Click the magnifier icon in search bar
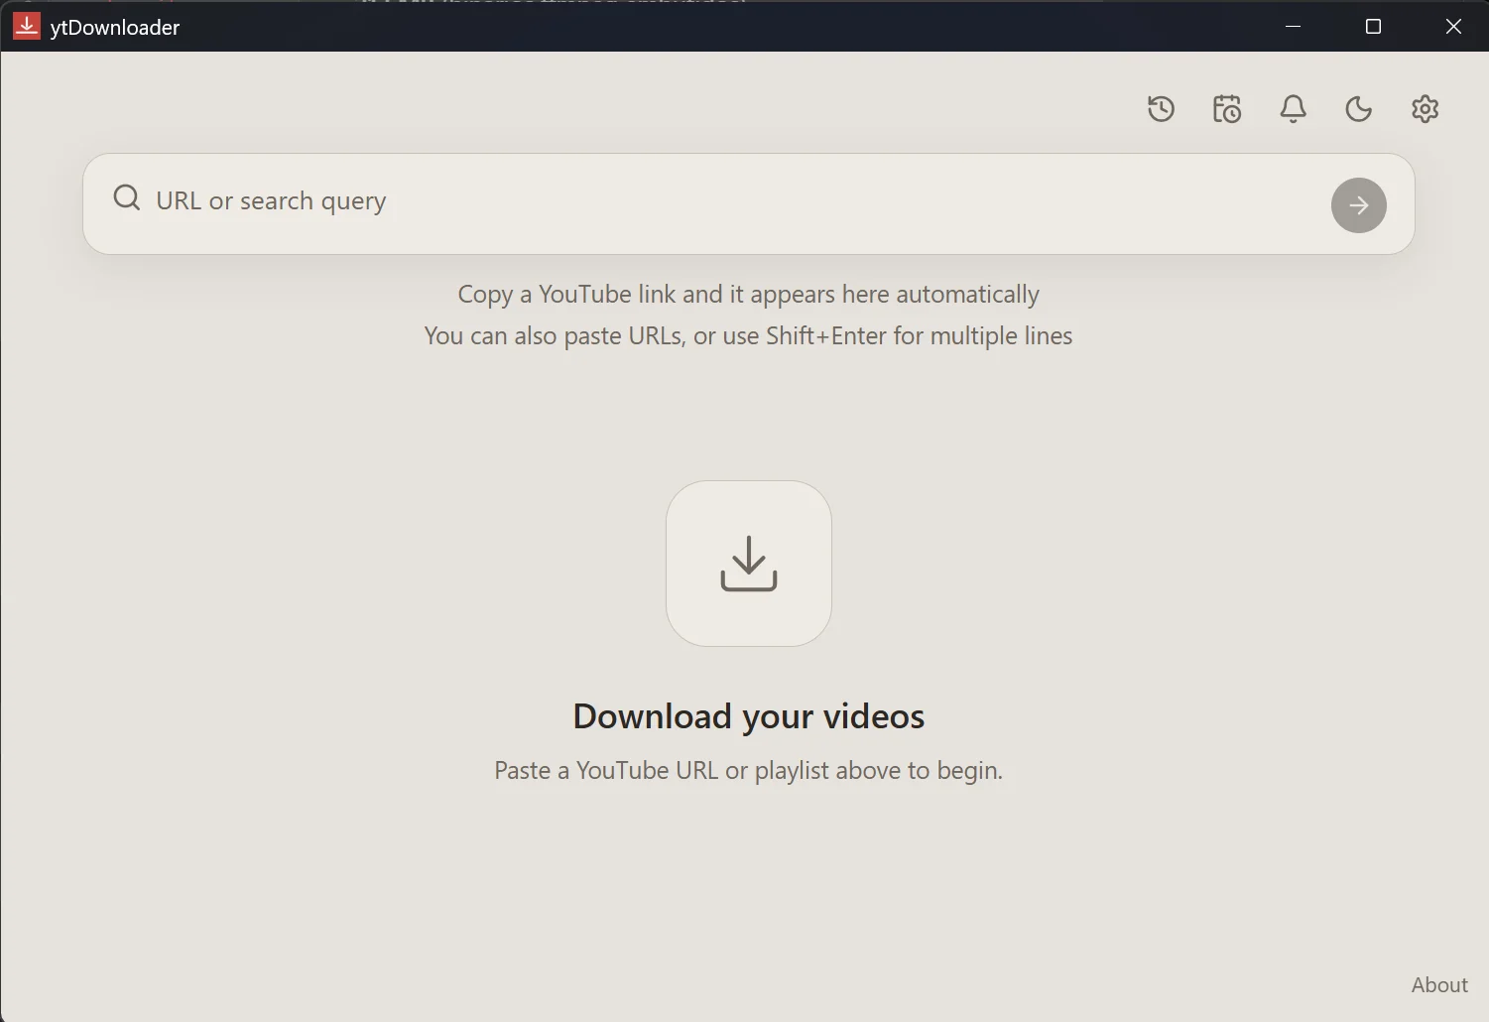Viewport: 1489px width, 1022px height. 127,198
